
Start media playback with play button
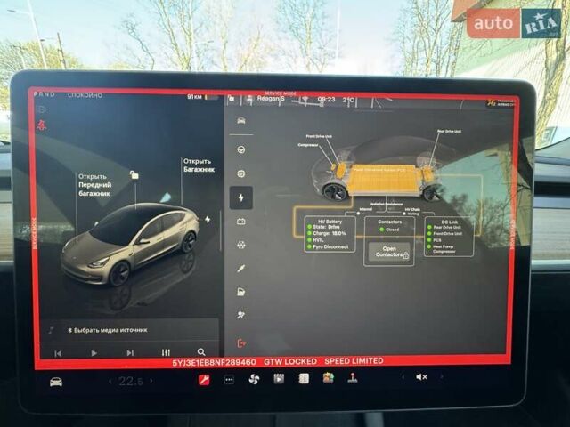[94, 353]
